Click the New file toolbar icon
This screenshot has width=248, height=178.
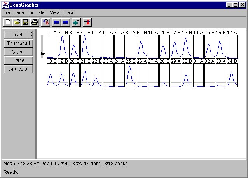coord(8,22)
